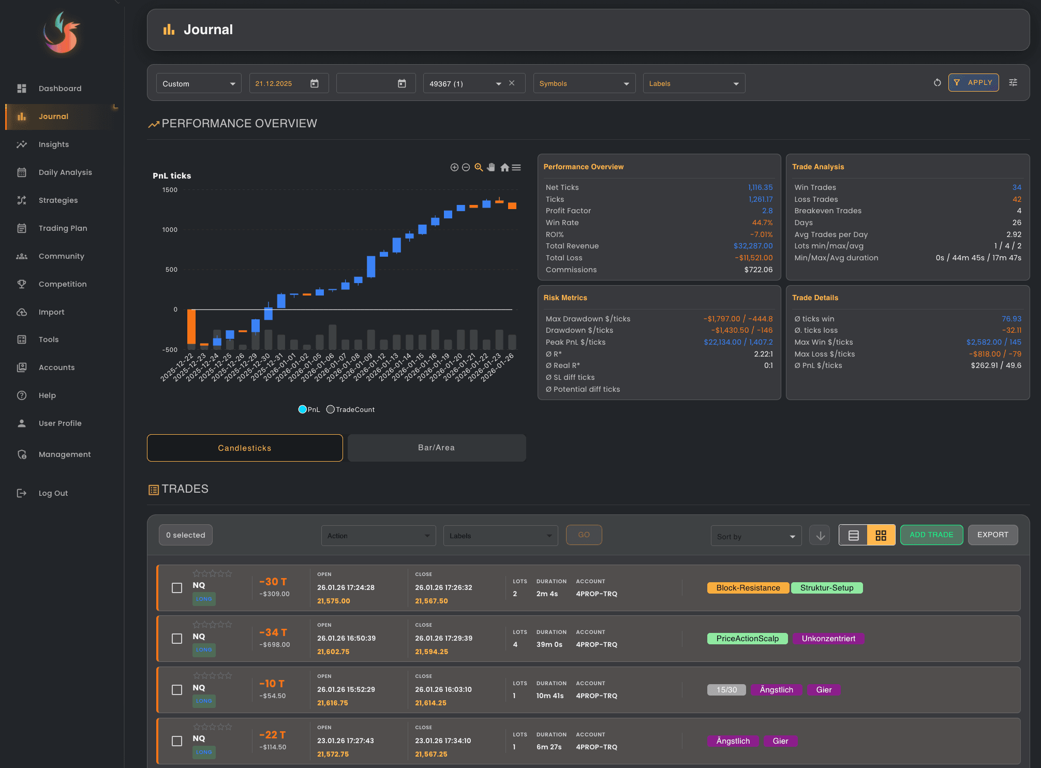This screenshot has width=1041, height=768.
Task: Open the Dashboard page
Action: point(60,88)
